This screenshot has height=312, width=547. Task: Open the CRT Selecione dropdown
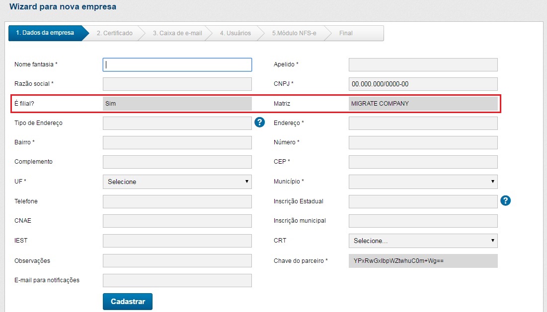pyautogui.click(x=423, y=241)
